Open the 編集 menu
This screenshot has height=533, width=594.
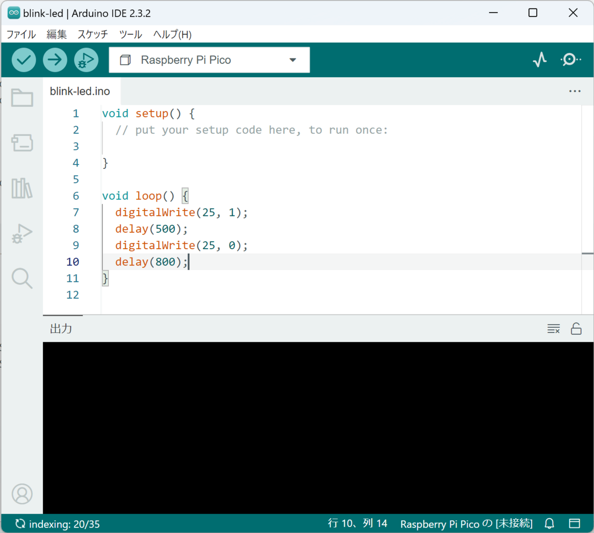tap(56, 34)
